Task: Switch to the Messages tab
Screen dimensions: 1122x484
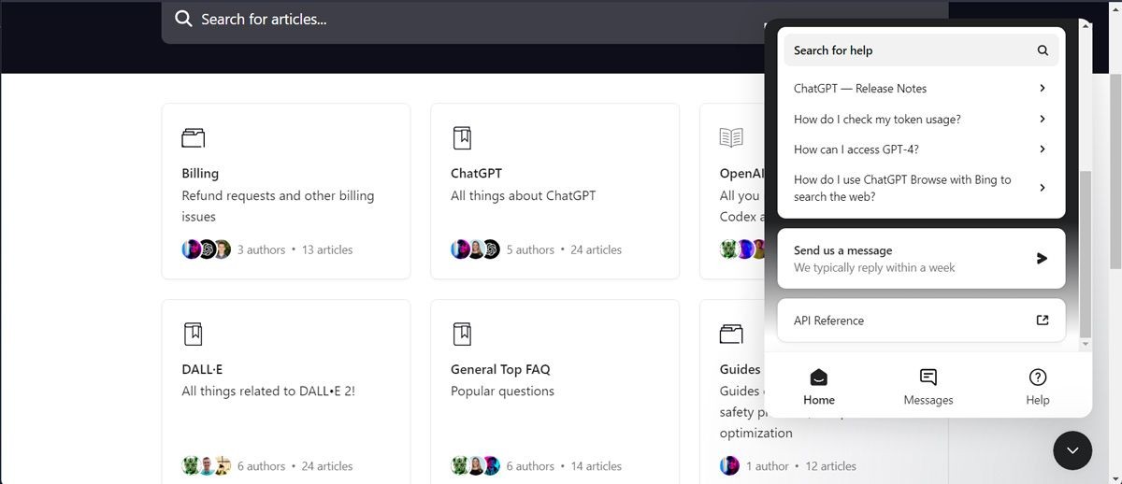Action: tap(928, 387)
